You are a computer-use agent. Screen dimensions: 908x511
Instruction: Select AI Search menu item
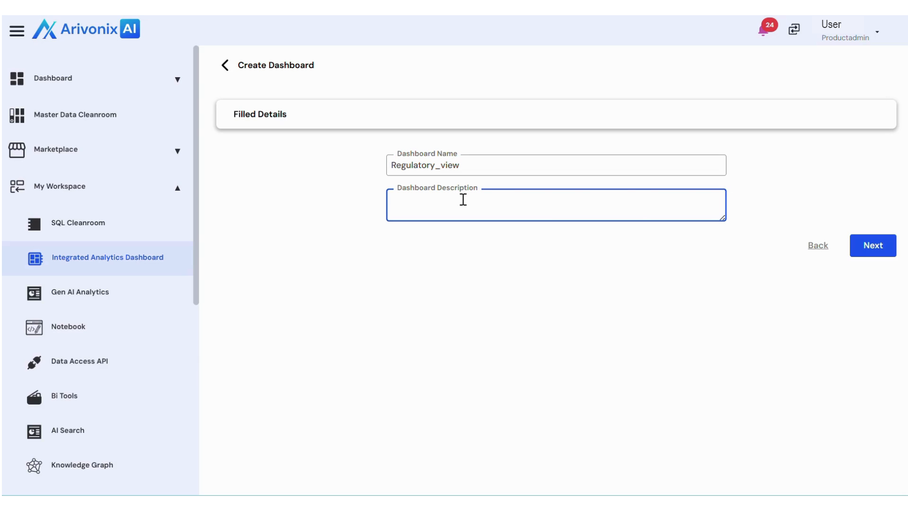tap(68, 431)
